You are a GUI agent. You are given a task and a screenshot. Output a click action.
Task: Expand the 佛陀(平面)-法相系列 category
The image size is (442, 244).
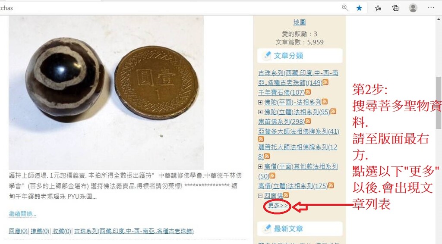(260, 102)
